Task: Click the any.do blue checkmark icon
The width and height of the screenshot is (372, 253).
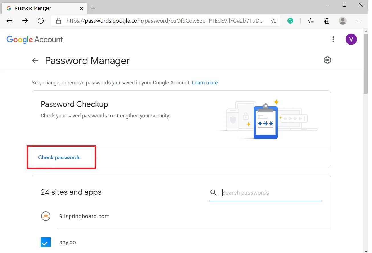Action: 46,242
